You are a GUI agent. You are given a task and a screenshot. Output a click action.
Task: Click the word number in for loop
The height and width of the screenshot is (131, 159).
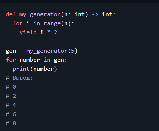click(x=30, y=60)
